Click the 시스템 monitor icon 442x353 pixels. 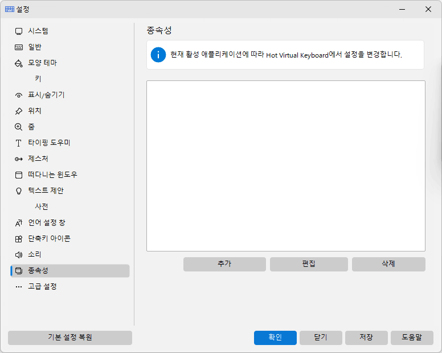[x=19, y=31]
